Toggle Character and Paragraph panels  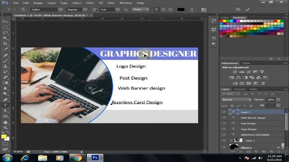pos(204,9)
